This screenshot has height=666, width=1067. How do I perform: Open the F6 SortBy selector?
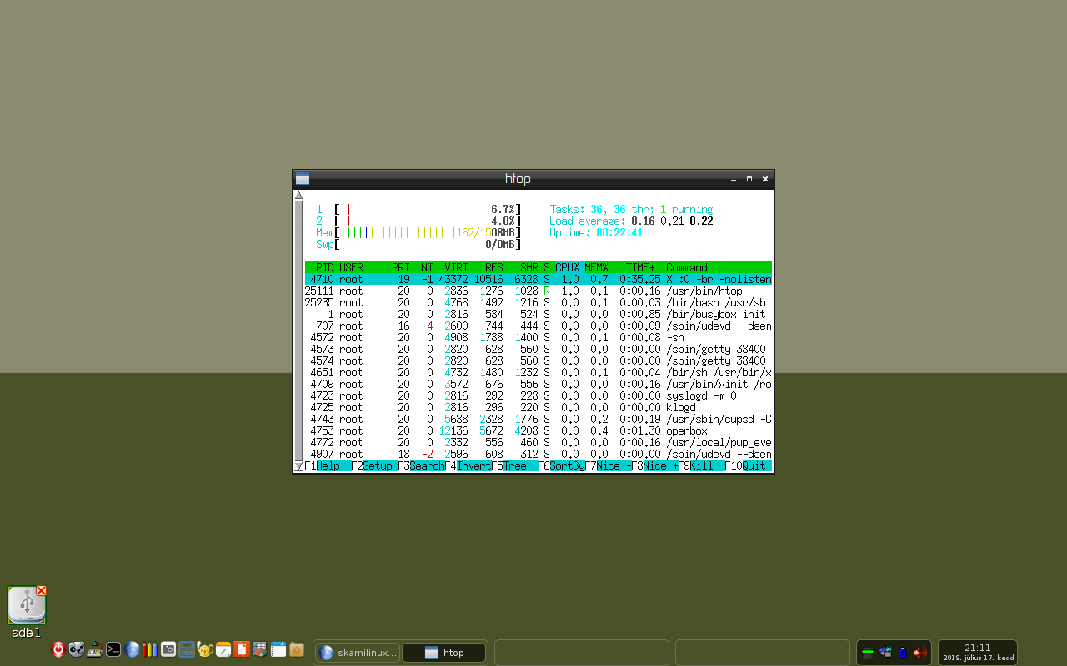pyautogui.click(x=561, y=466)
